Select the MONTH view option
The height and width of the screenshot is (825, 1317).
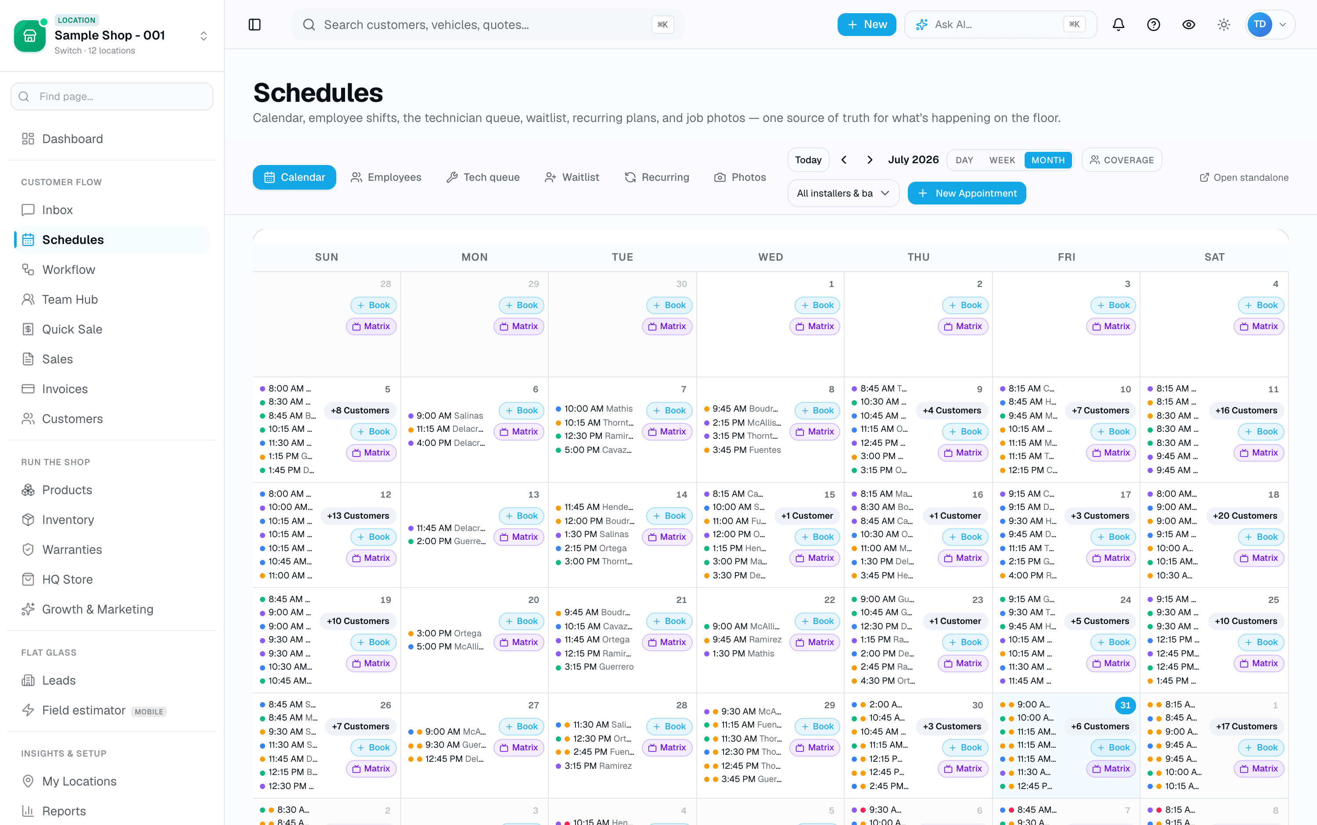coord(1047,160)
